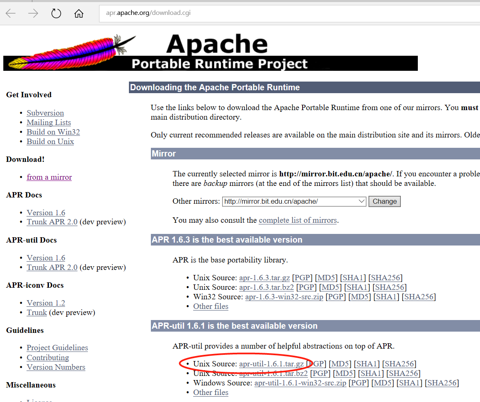Click the Change mirror button
Screen dimensions: 480x402
[385, 202]
